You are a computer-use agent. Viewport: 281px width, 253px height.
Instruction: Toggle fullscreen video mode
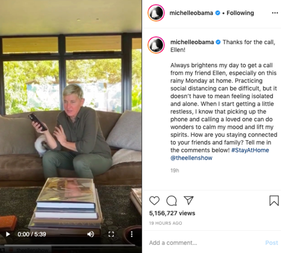[111, 234]
